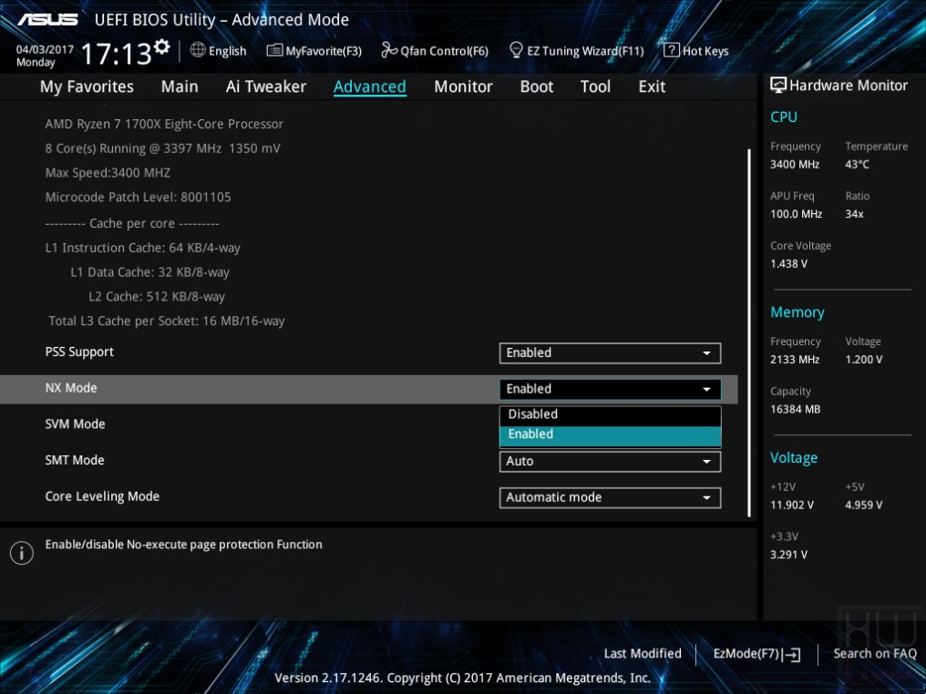Click the Core Voltage value 1.438 V
Viewport: 926px width, 694px height.
pyautogui.click(x=788, y=264)
